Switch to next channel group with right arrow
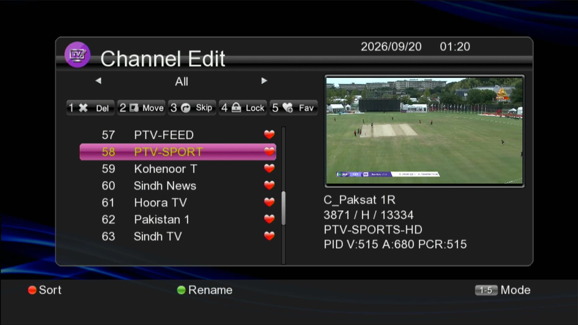 264,81
